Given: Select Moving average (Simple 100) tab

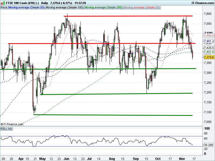Looking at the screenshot, I should click(64, 8).
